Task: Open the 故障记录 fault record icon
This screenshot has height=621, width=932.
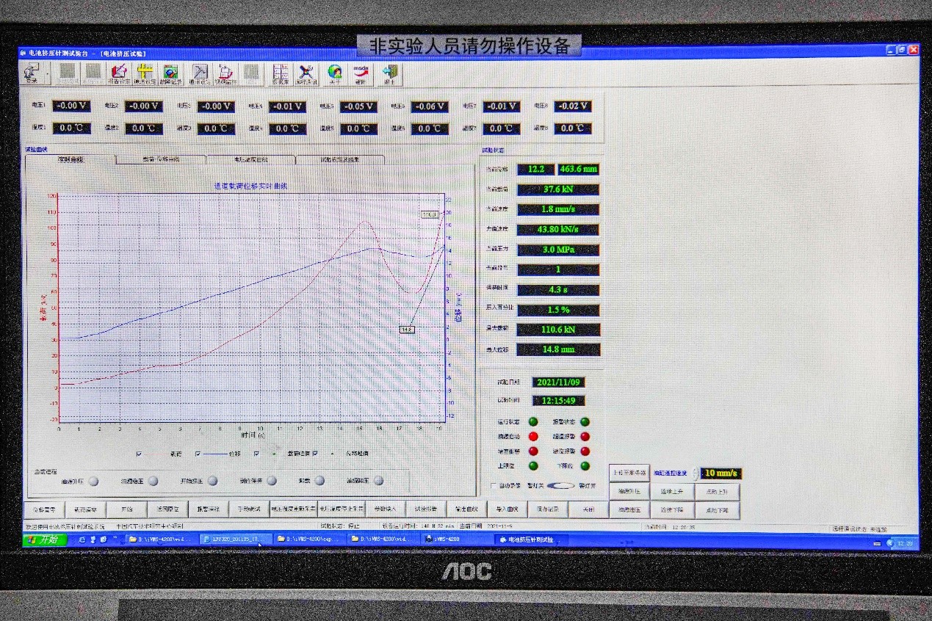Action: coord(170,73)
